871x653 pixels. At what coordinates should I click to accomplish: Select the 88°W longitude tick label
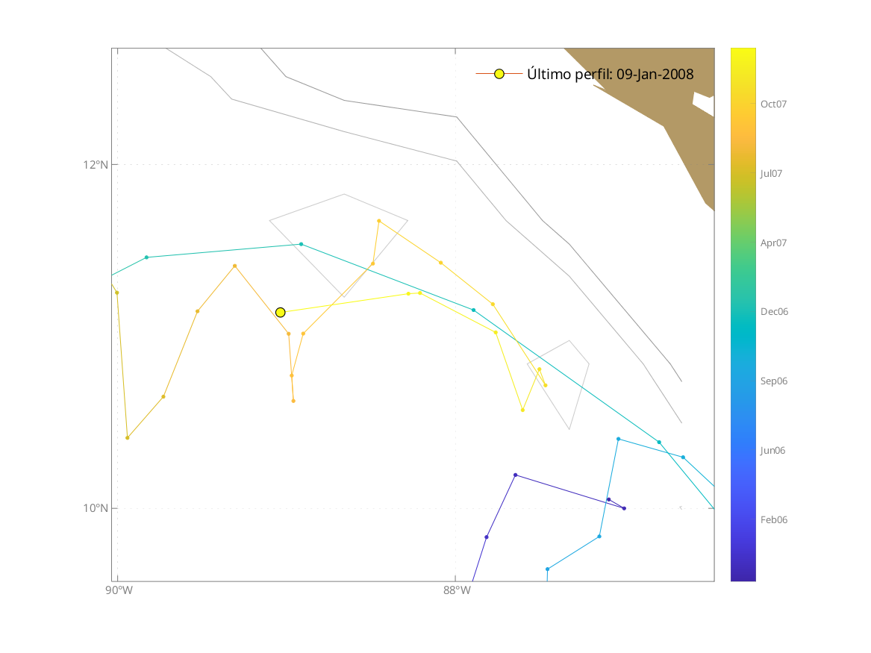point(456,592)
